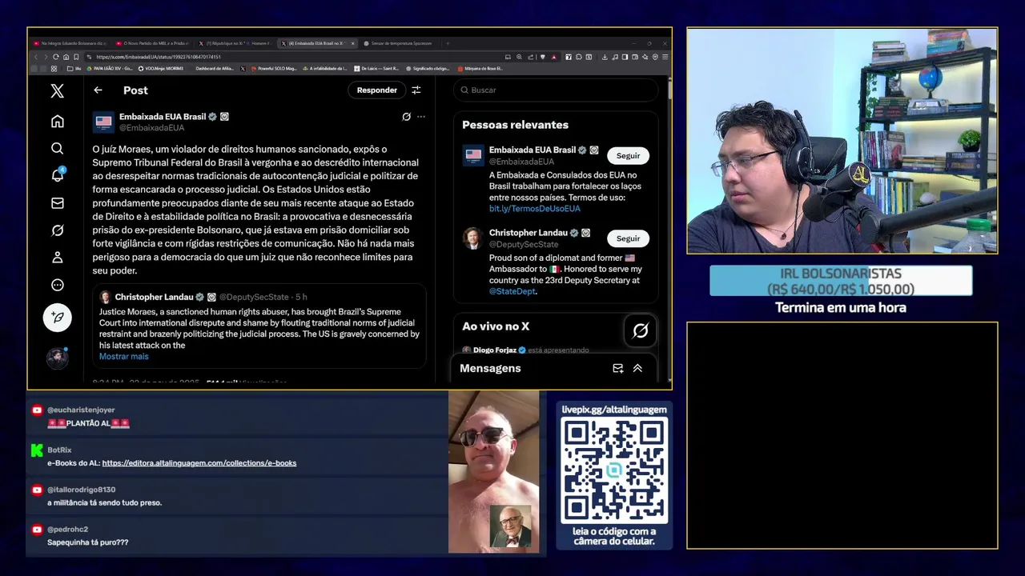Open browser zoom magnifier icon
Screen dimensions: 1025x576
point(519,57)
